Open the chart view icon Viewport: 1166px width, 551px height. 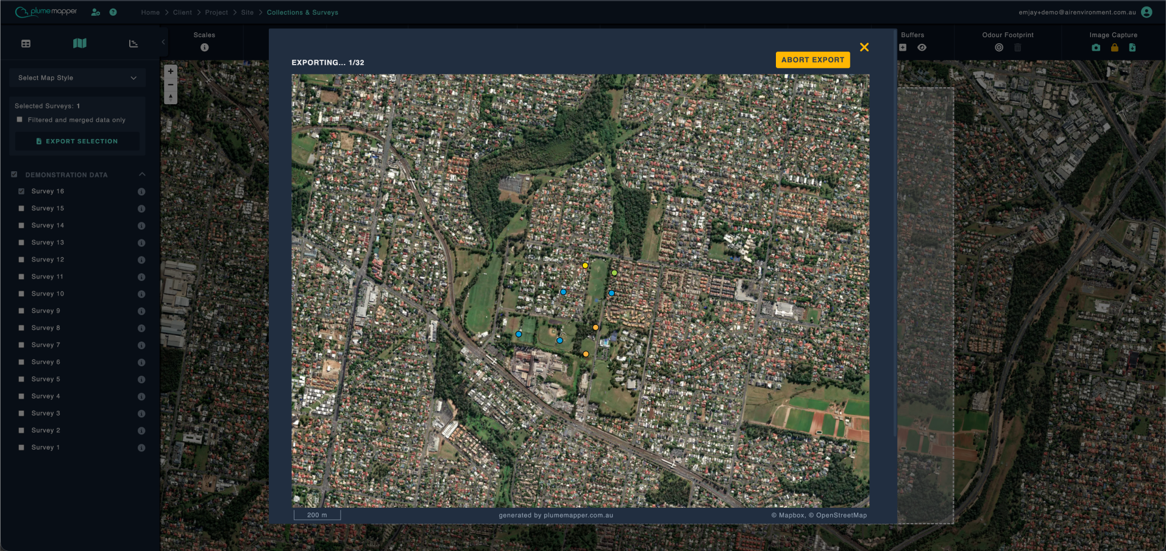133,43
